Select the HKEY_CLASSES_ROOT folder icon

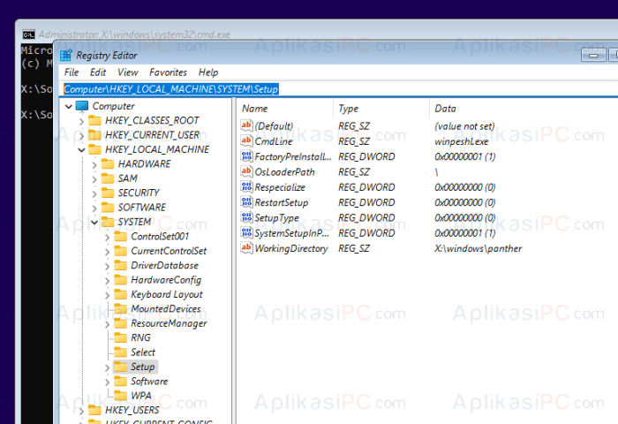(94, 120)
